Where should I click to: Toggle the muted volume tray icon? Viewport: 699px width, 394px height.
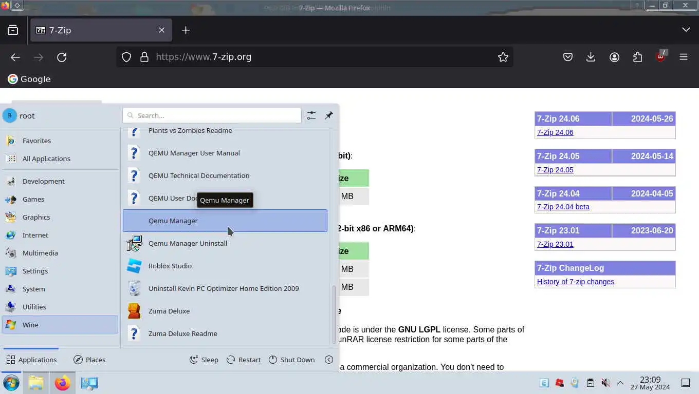(x=606, y=383)
